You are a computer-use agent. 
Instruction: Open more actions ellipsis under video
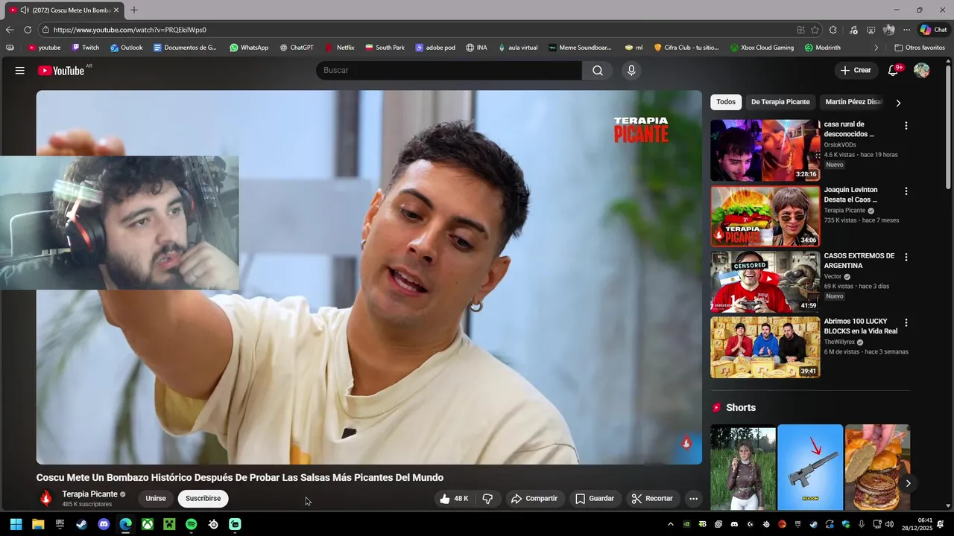tap(693, 499)
